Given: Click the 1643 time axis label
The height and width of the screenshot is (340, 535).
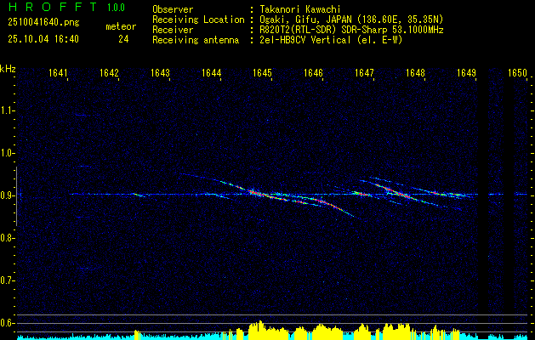Looking at the screenshot, I should 160,73.
